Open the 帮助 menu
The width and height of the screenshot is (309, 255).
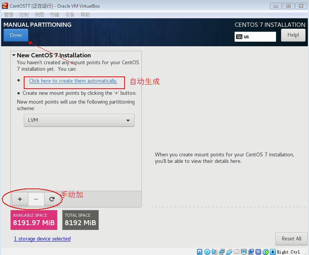coord(85,15)
